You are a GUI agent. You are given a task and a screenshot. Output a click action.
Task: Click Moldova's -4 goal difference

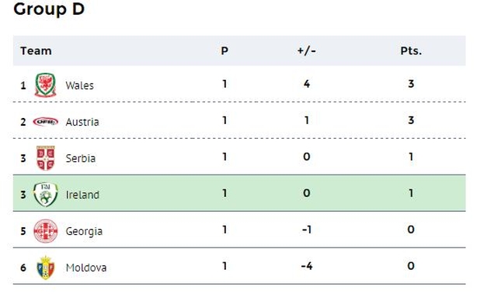(x=307, y=266)
